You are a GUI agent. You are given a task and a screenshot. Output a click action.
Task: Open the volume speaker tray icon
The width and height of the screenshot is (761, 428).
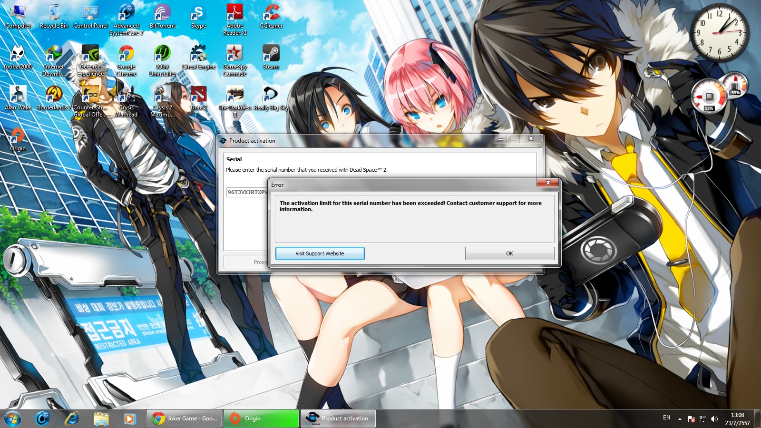tap(714, 419)
